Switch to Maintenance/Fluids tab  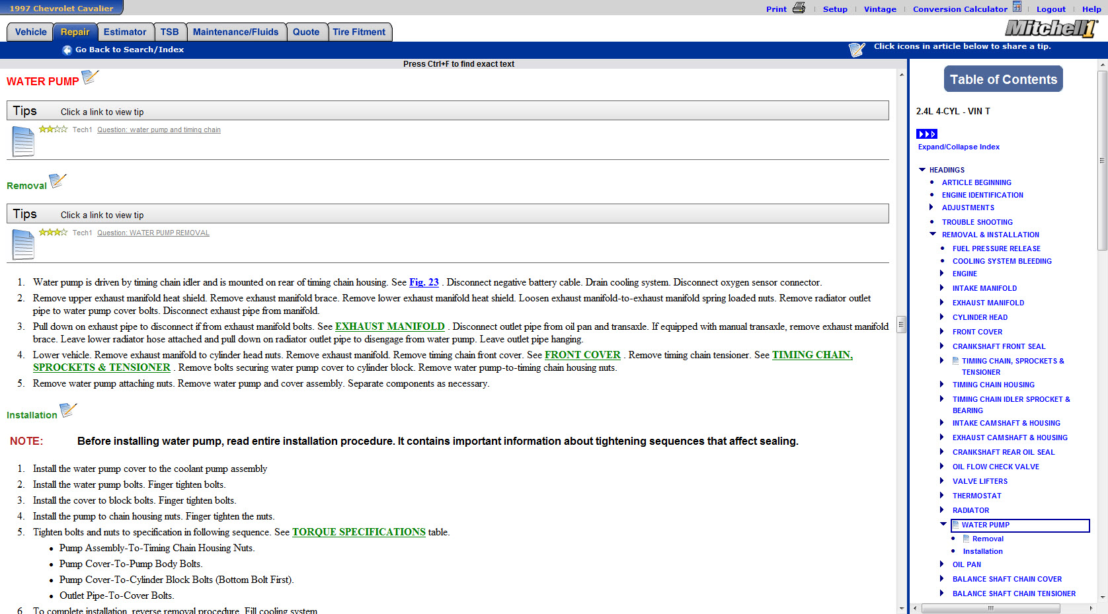pos(236,32)
